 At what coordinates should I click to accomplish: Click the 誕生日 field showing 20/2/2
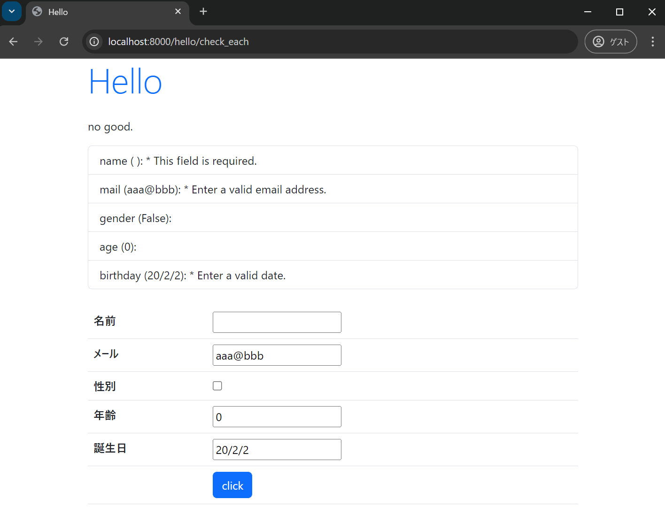[277, 449]
